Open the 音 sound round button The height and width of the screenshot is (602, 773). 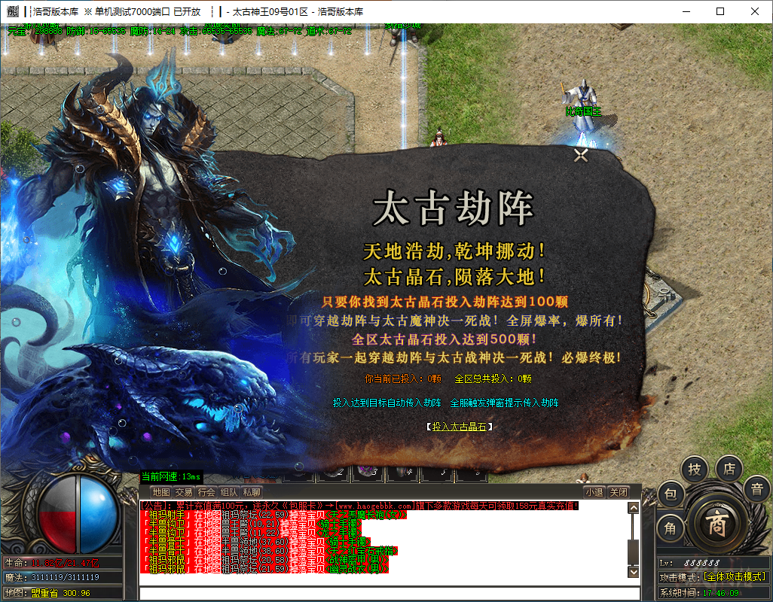756,489
